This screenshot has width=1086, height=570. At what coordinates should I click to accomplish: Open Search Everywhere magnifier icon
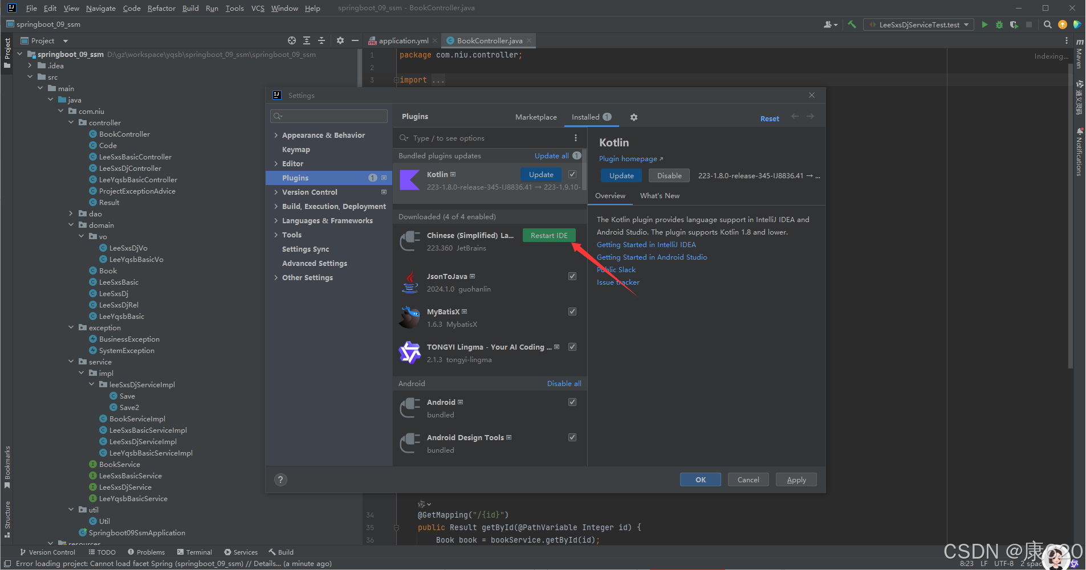tap(1048, 24)
